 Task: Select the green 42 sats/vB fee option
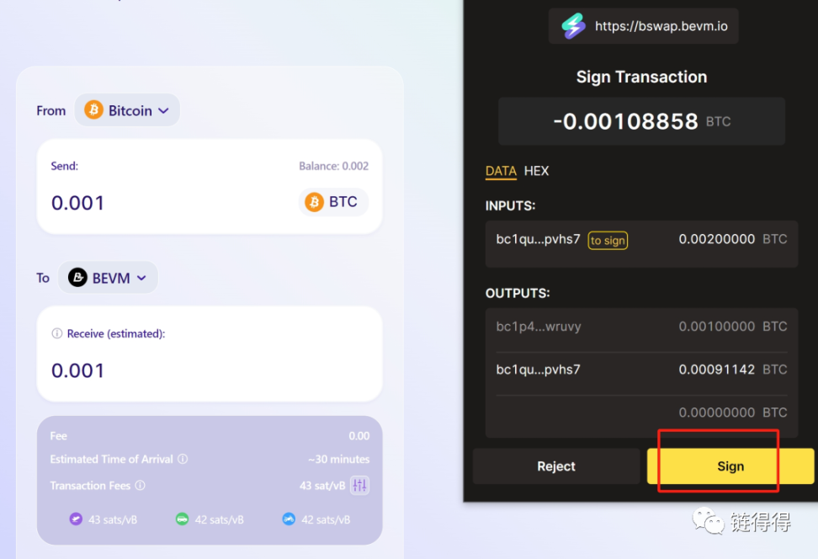(210, 519)
